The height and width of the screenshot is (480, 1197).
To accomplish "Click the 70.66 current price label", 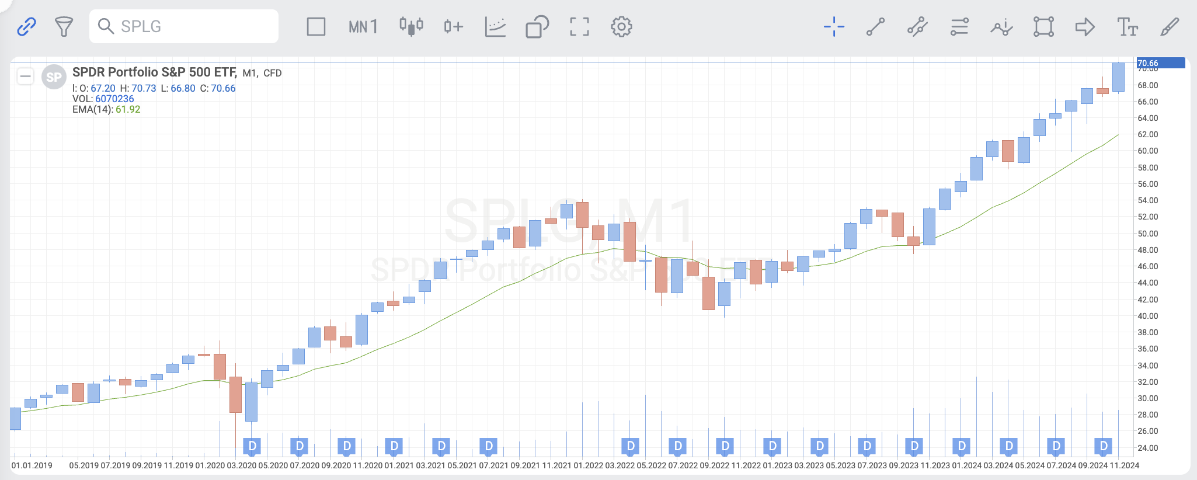I will pyautogui.click(x=1161, y=63).
